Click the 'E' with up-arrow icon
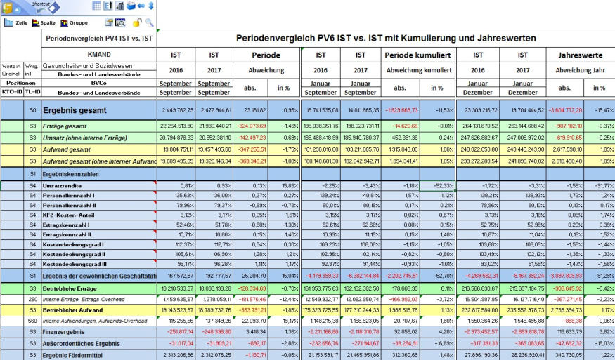This screenshot has width=615, height=360. click(108, 6)
